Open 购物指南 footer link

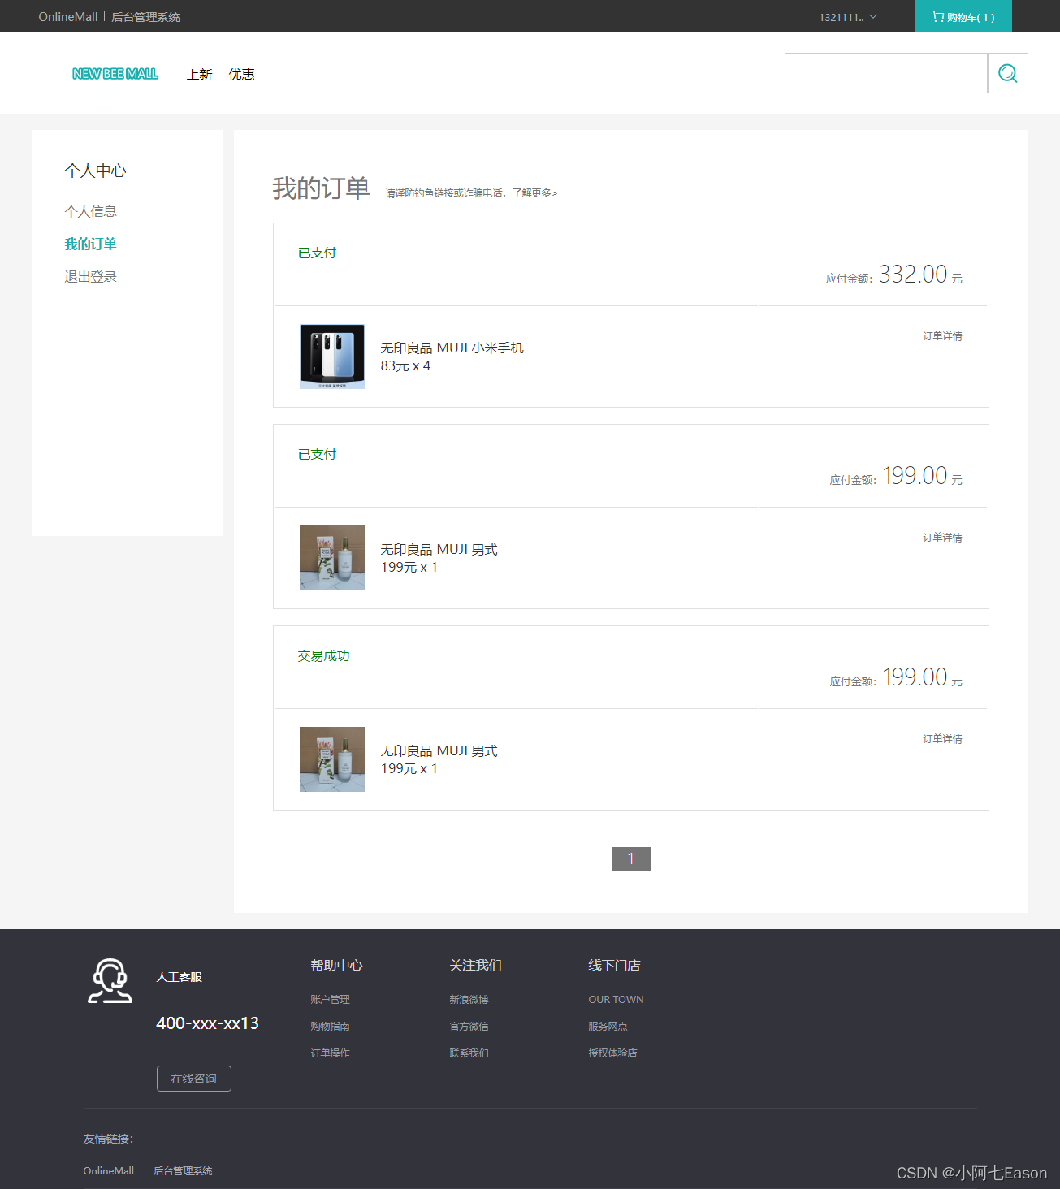click(331, 1027)
